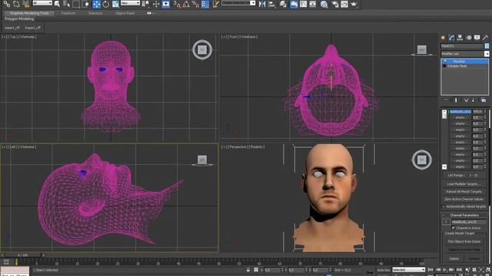The width and height of the screenshot is (492, 276).
Task: Open the Display command panel tab
Action: (x=477, y=38)
